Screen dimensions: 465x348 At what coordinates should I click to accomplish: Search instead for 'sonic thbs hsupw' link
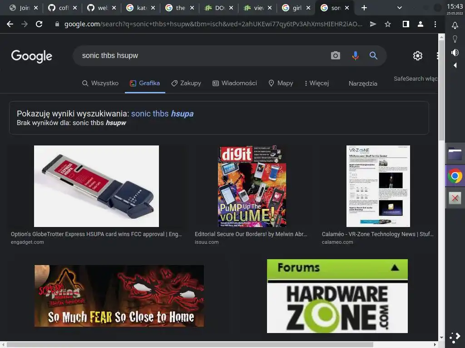pos(99,123)
